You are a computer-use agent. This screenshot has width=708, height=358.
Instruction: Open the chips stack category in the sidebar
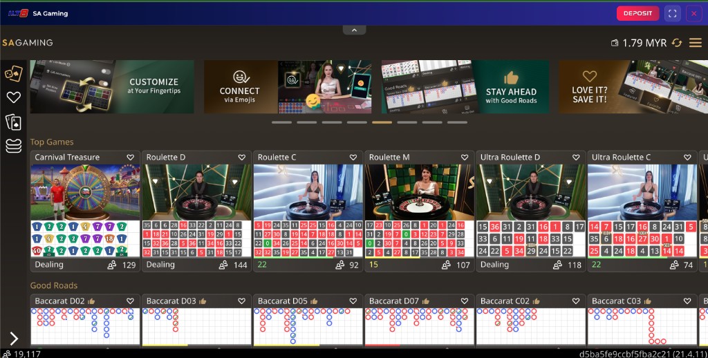(14, 146)
